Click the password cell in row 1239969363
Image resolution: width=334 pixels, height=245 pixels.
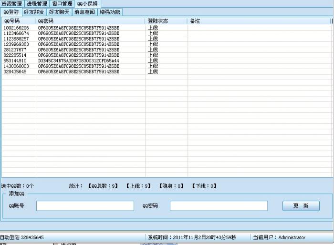[79, 44]
